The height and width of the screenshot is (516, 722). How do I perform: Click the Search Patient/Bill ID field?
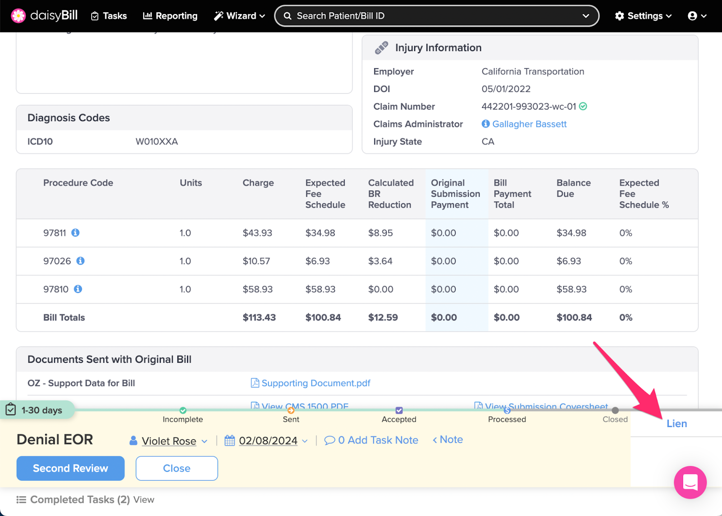(x=433, y=16)
